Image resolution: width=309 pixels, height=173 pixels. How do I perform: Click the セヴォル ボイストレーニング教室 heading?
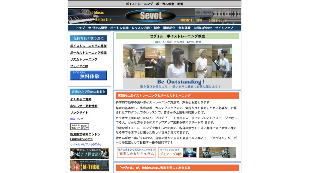[x=177, y=36]
